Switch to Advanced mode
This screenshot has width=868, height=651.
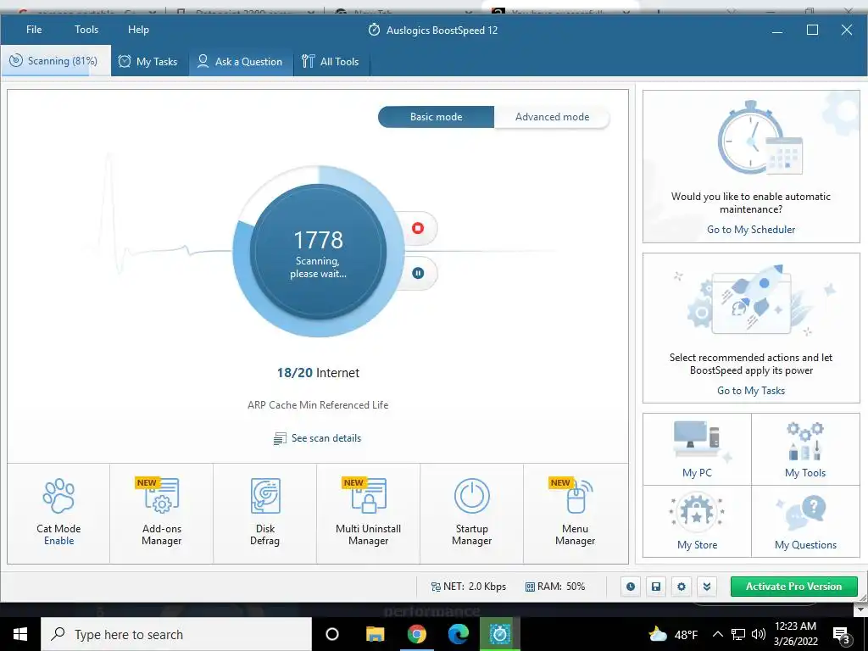[552, 117]
